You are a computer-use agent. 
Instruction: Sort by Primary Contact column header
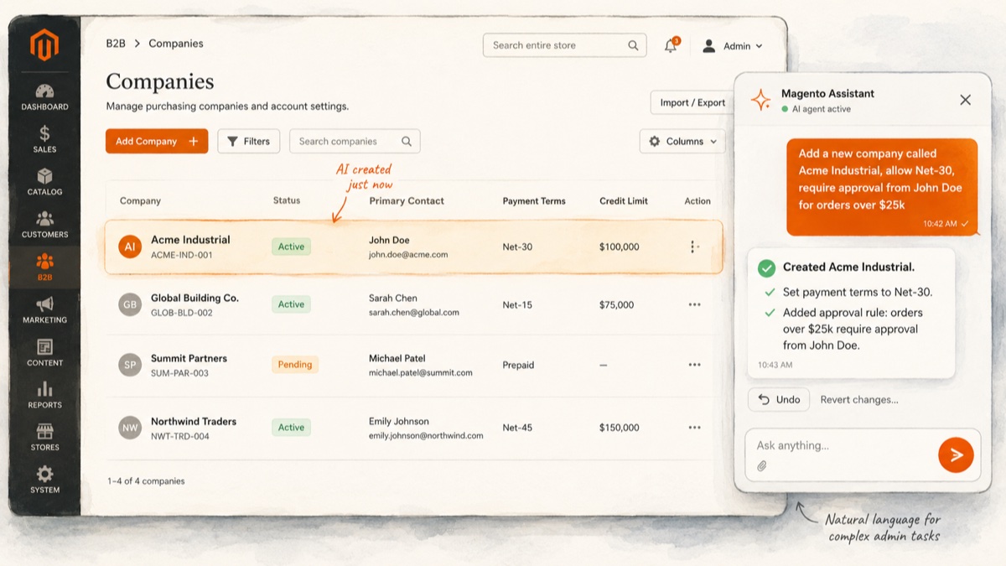pos(407,201)
